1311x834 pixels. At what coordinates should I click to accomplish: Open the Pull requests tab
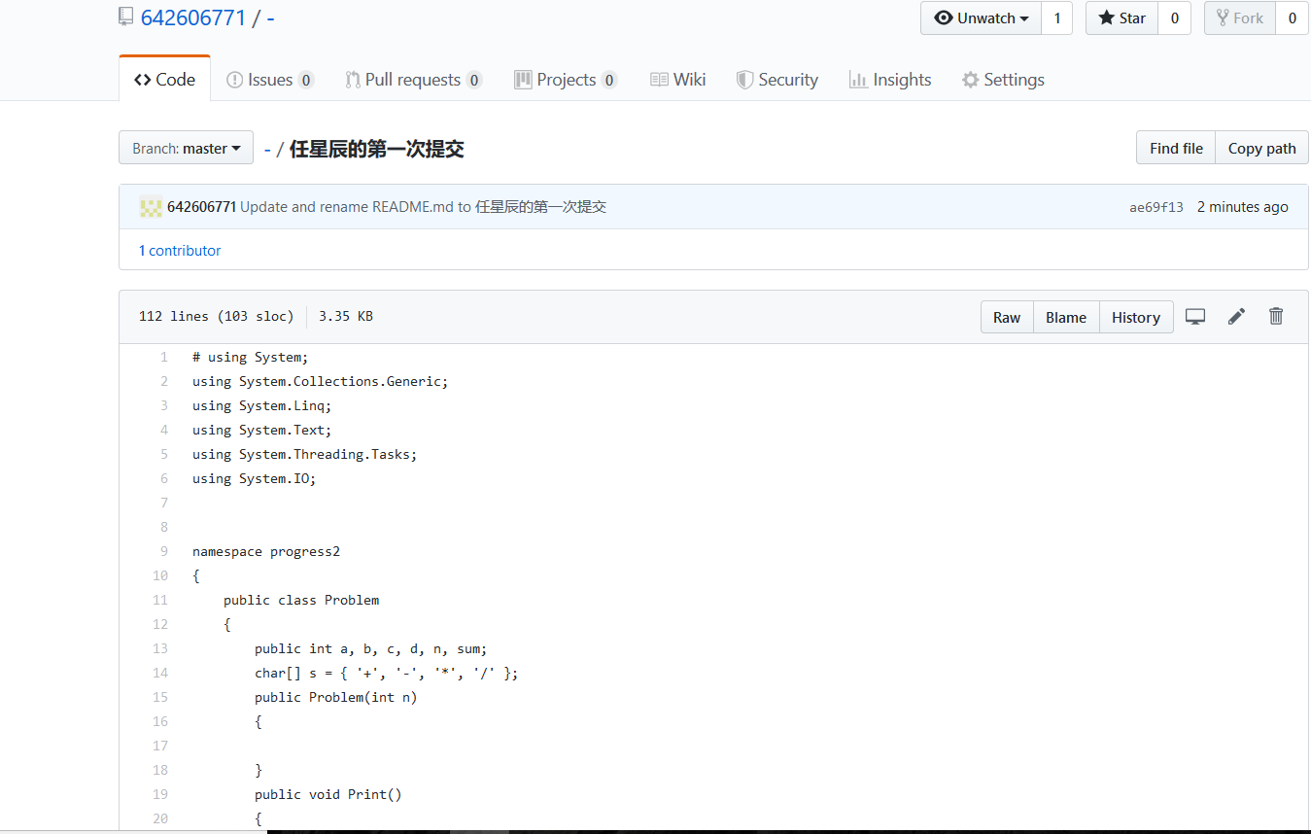coord(413,80)
